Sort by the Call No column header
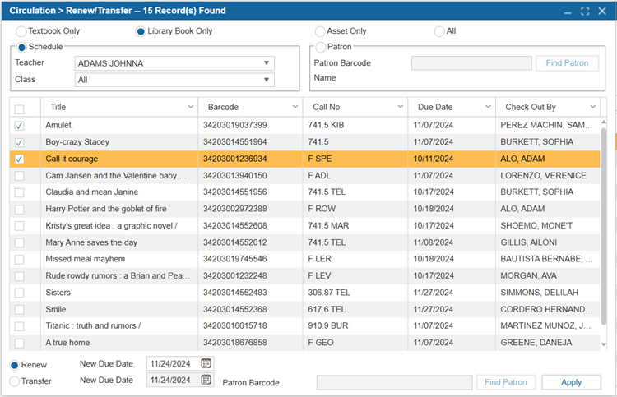Viewport: 617px width, 397px height. click(x=327, y=107)
